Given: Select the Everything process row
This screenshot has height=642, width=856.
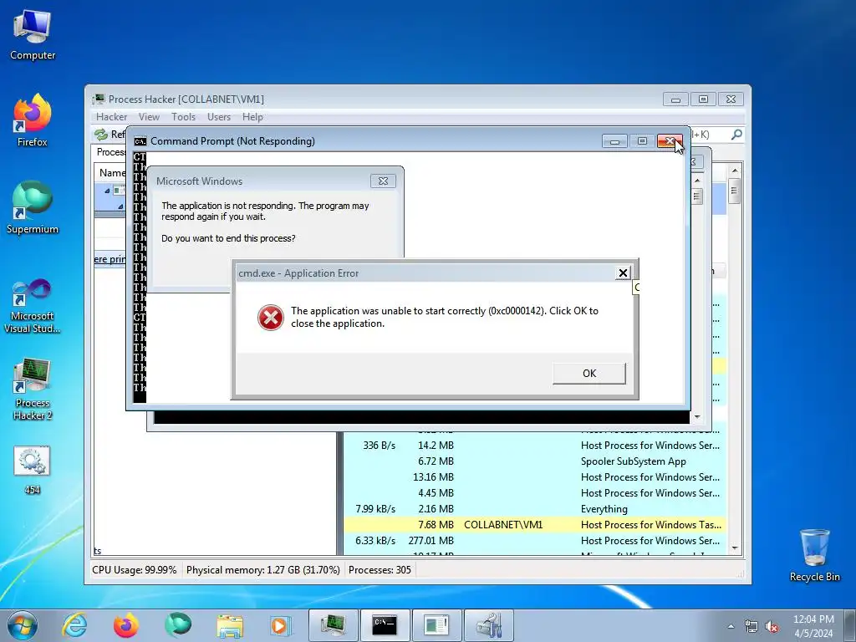Looking at the screenshot, I should (535, 509).
